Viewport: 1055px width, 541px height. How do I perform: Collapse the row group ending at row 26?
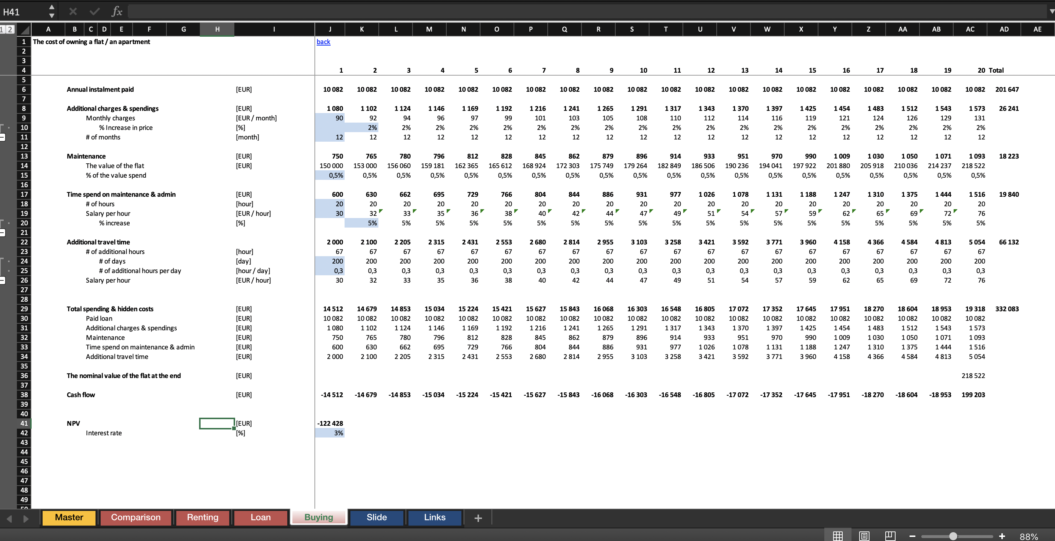pos(2,280)
